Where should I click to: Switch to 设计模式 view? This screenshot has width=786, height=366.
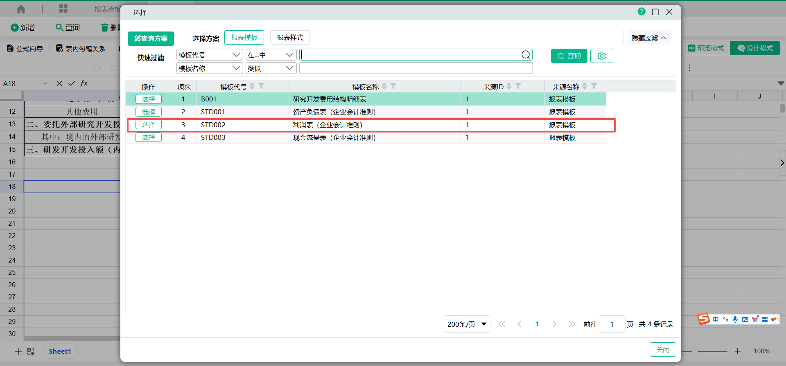[755, 48]
